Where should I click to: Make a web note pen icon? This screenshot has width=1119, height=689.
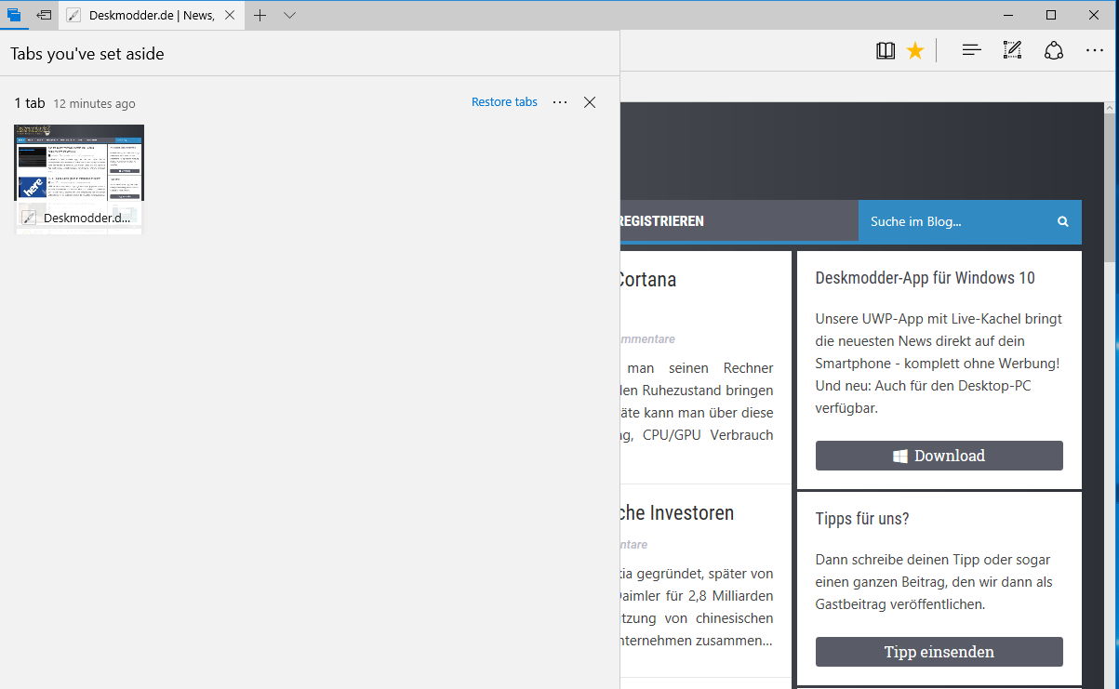tap(1013, 51)
